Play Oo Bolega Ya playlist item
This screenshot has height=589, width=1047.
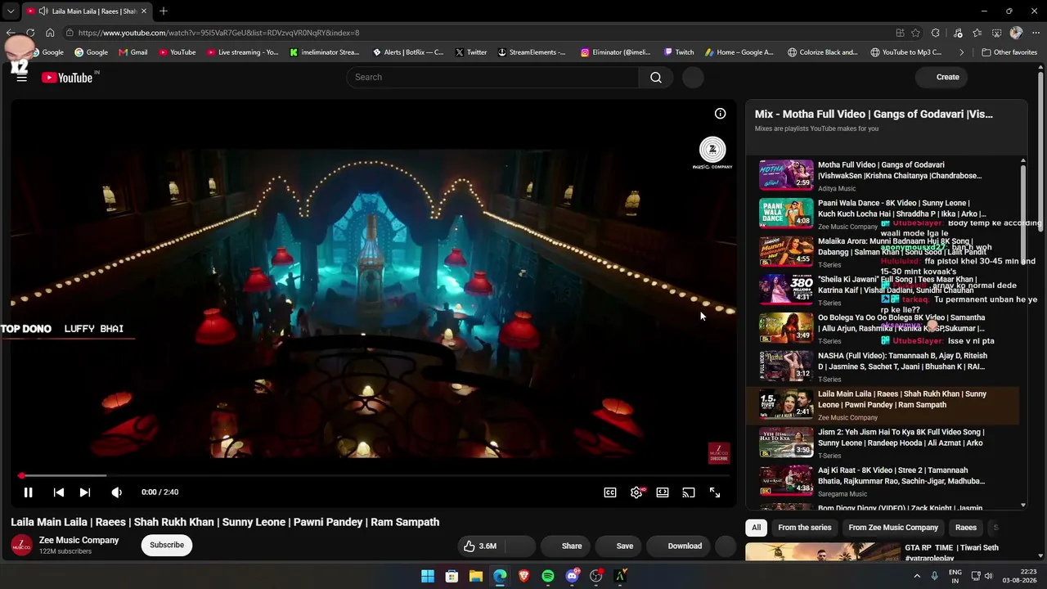tap(883, 328)
